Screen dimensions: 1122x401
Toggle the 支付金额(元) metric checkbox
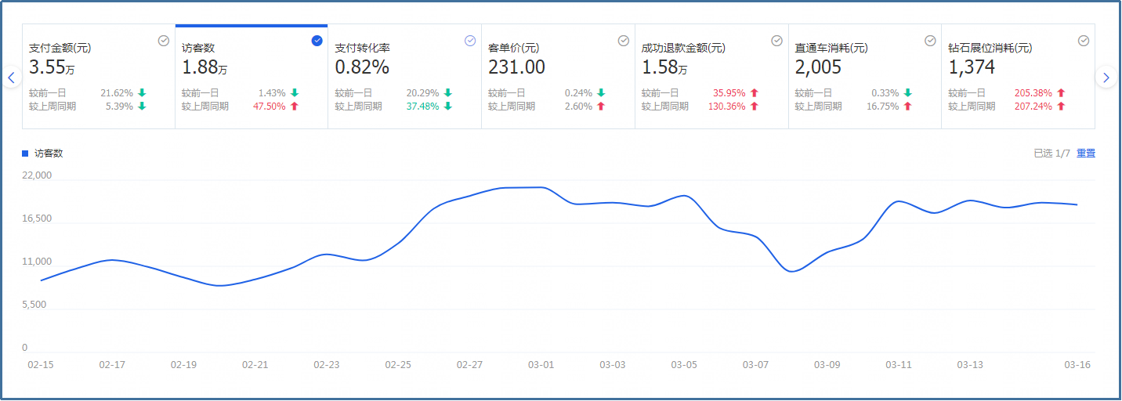[x=164, y=41]
